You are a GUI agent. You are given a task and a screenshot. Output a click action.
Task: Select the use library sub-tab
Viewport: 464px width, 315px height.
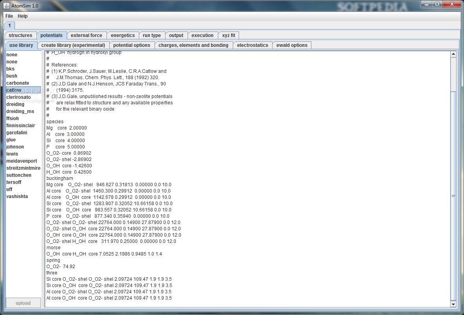coord(21,45)
